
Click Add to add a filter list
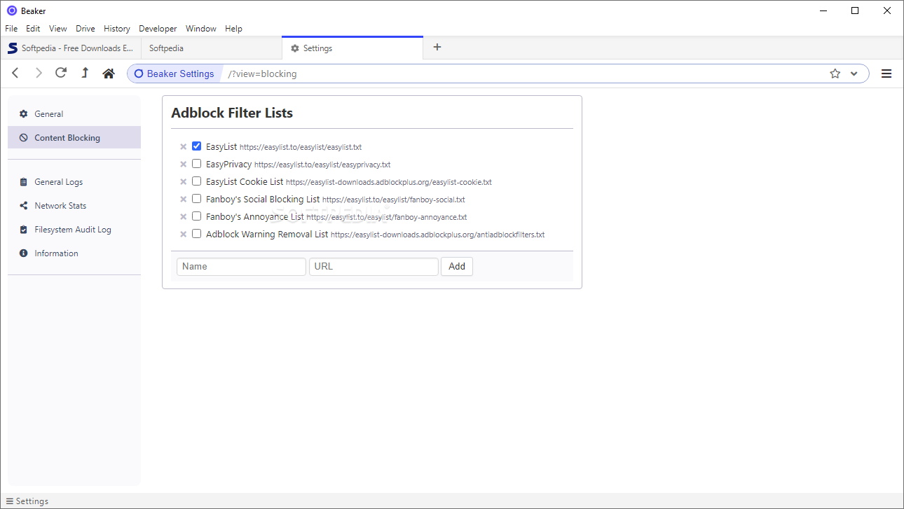[457, 266]
